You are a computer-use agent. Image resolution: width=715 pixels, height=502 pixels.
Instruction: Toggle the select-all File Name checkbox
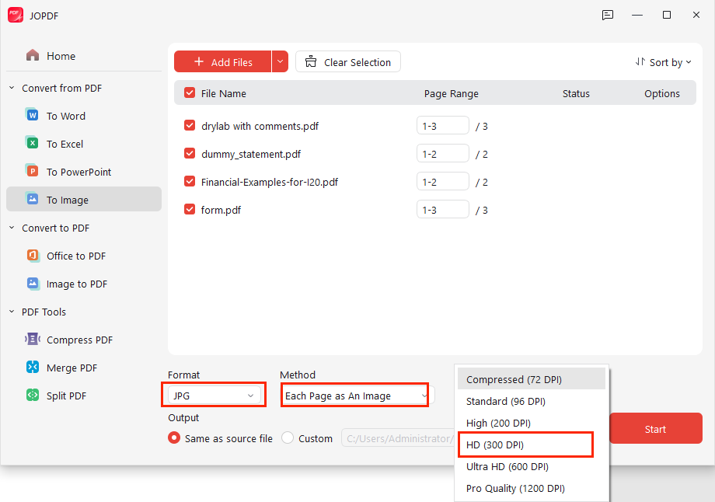190,93
